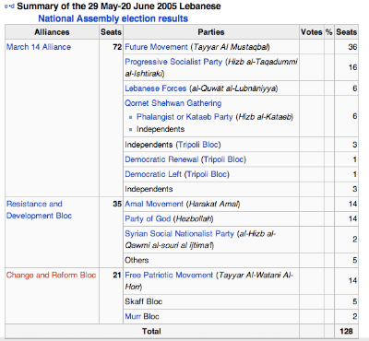
Task: Open the National Assembly election results link
Action: click(x=113, y=18)
